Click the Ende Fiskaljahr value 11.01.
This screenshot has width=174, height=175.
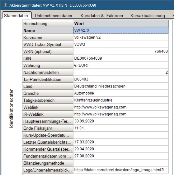(121, 128)
